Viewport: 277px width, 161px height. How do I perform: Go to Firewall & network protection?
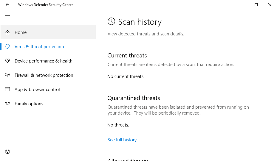point(48,75)
